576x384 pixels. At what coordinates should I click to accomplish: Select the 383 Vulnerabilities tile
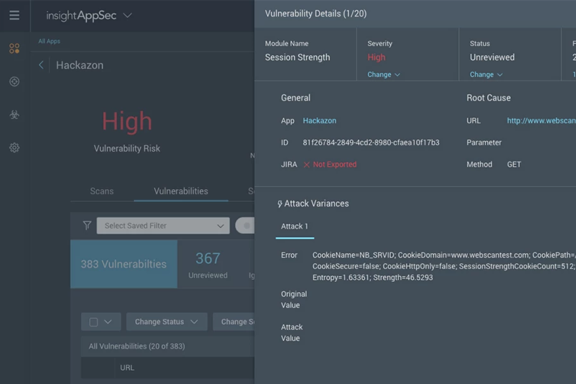pyautogui.click(x=124, y=264)
